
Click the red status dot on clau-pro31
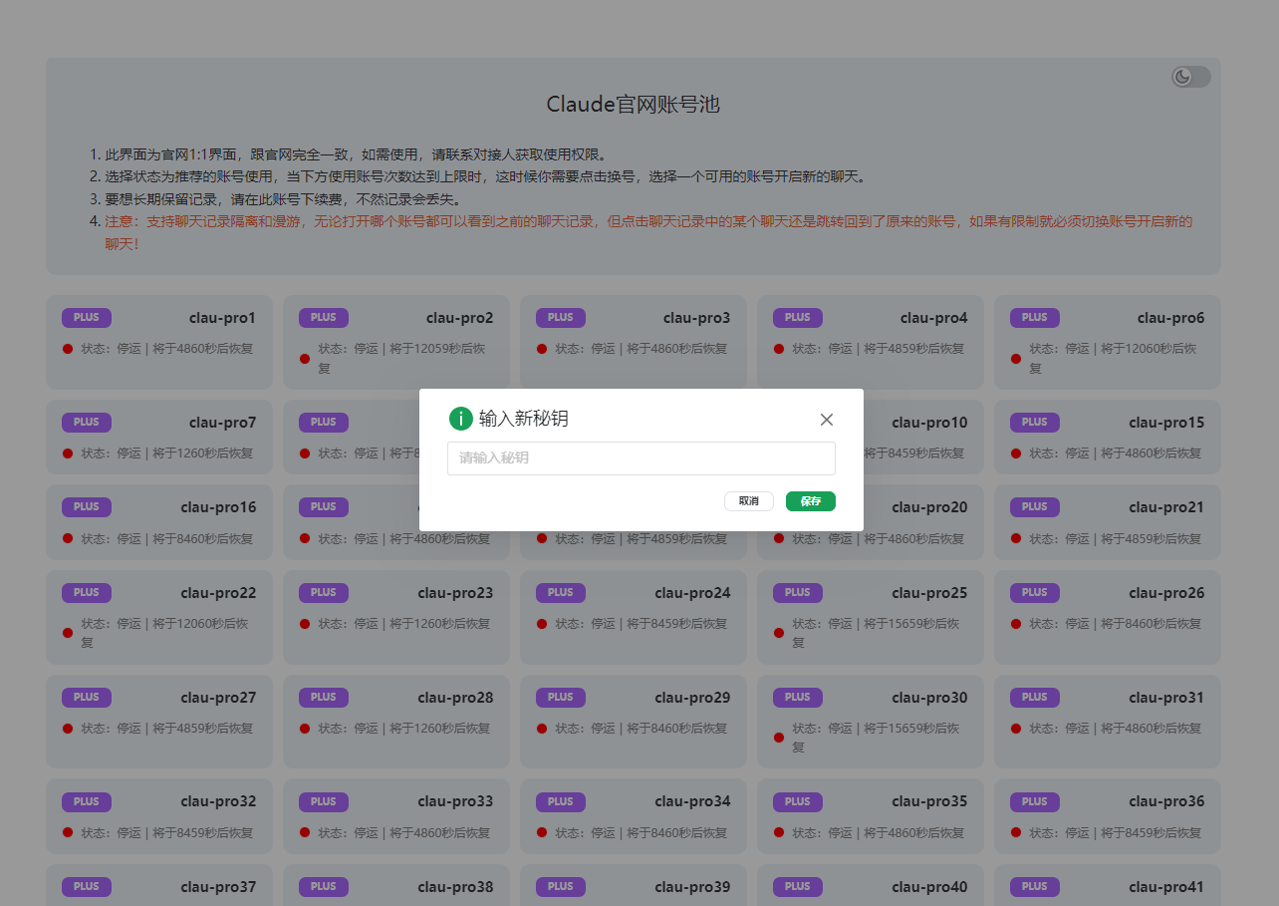1016,729
